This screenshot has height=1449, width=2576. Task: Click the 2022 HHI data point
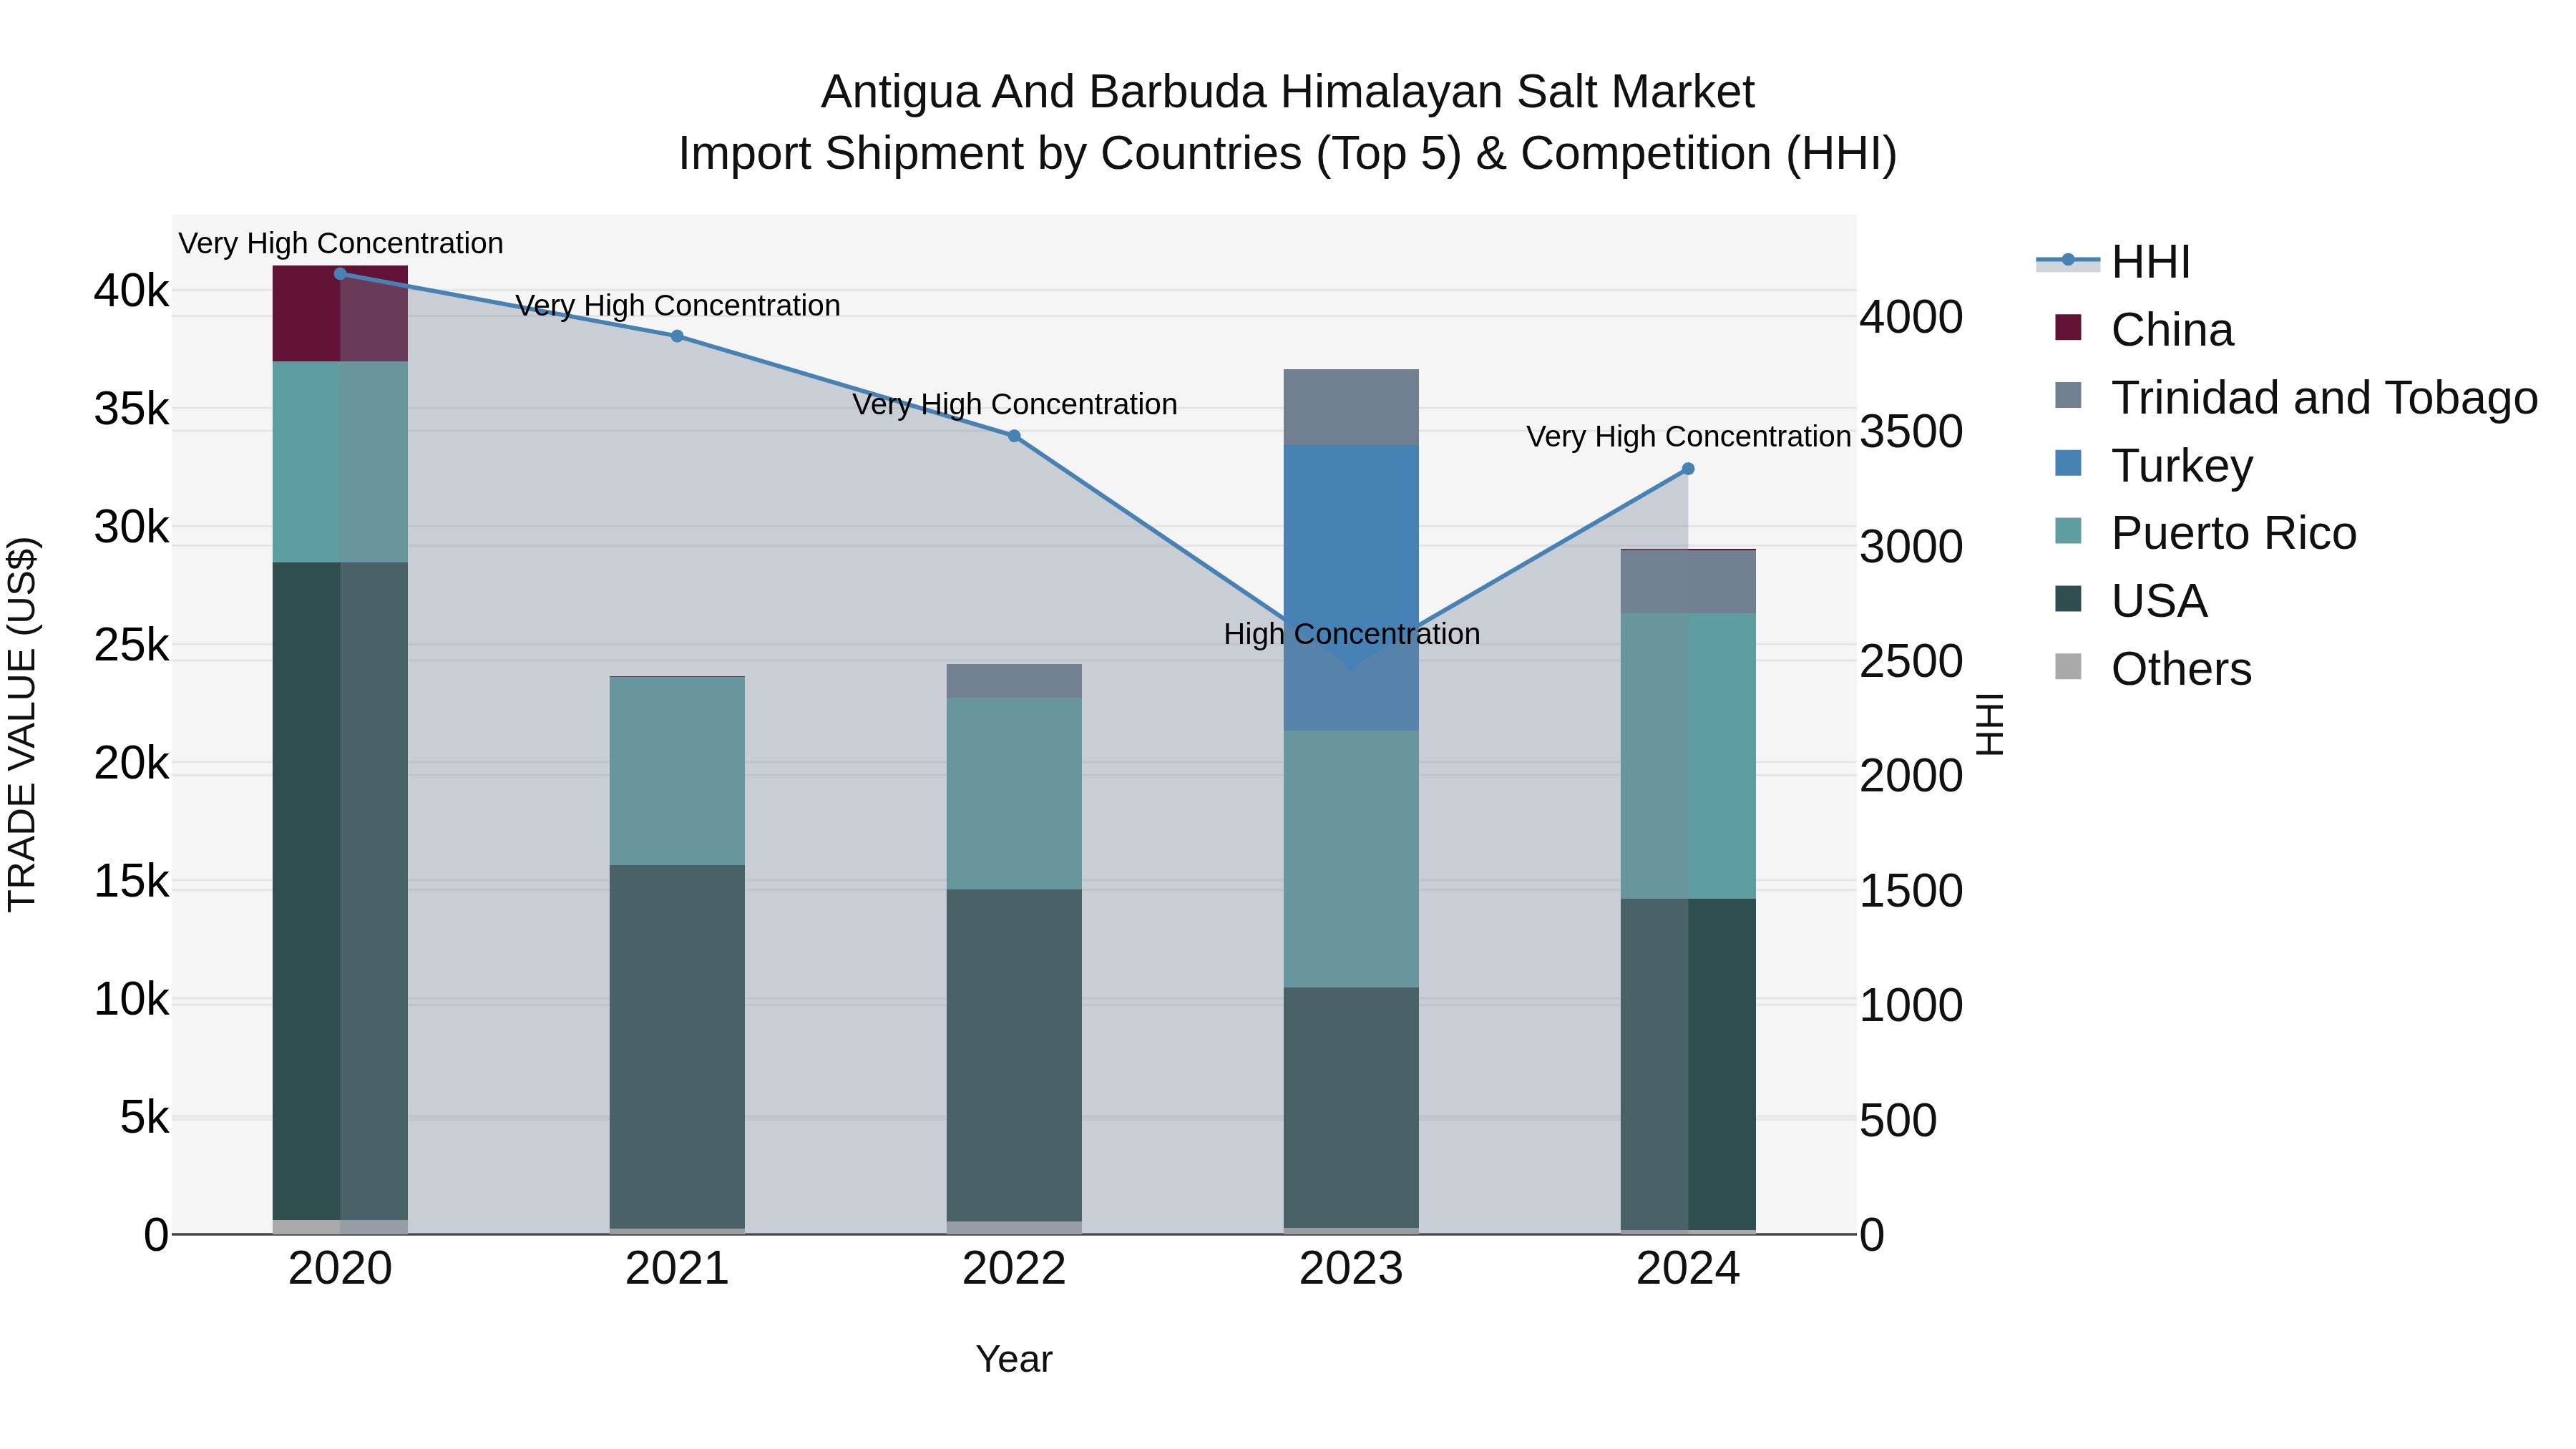[x=1014, y=436]
